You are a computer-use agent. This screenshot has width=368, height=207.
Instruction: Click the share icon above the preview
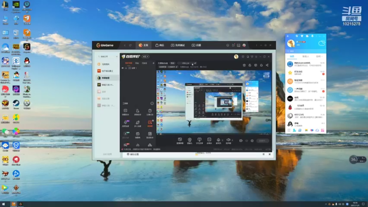point(267,65)
